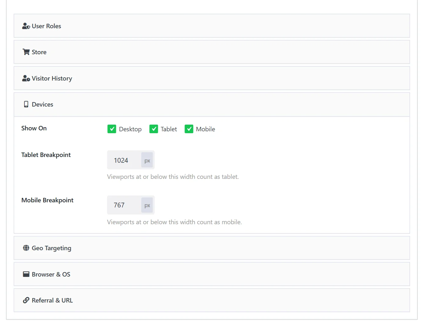Collapse the Devices section
This screenshot has width=424, height=326.
pyautogui.click(x=212, y=104)
